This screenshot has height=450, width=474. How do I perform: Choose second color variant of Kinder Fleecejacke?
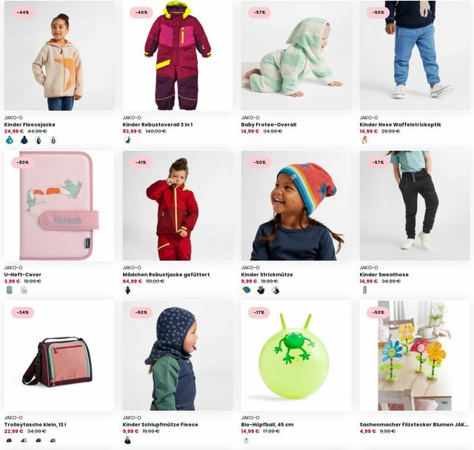point(24,140)
